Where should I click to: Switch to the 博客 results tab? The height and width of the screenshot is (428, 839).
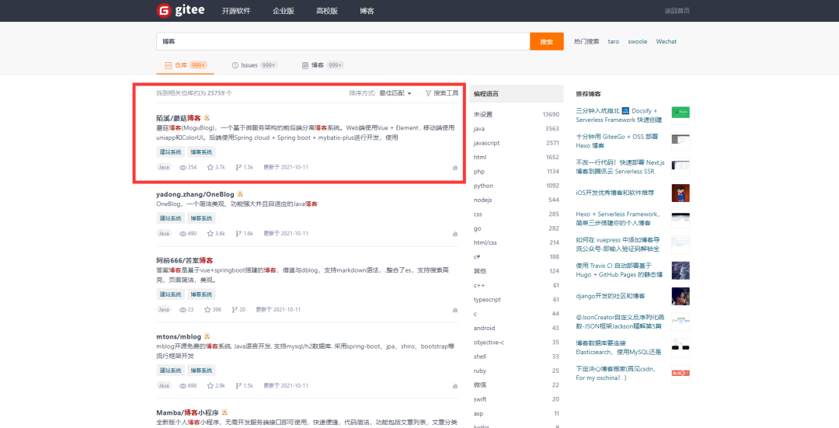point(322,65)
